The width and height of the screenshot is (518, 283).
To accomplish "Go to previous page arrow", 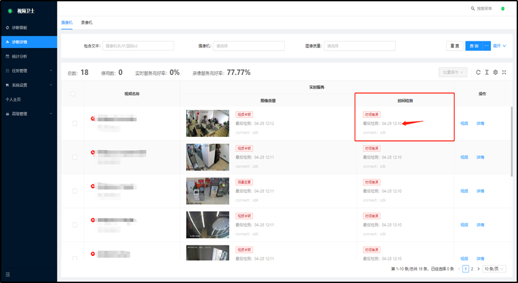I will point(459,269).
